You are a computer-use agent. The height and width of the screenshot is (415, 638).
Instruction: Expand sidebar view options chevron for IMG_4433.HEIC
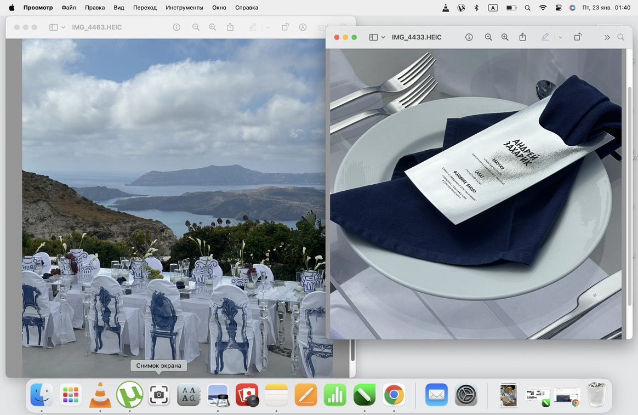coord(383,37)
